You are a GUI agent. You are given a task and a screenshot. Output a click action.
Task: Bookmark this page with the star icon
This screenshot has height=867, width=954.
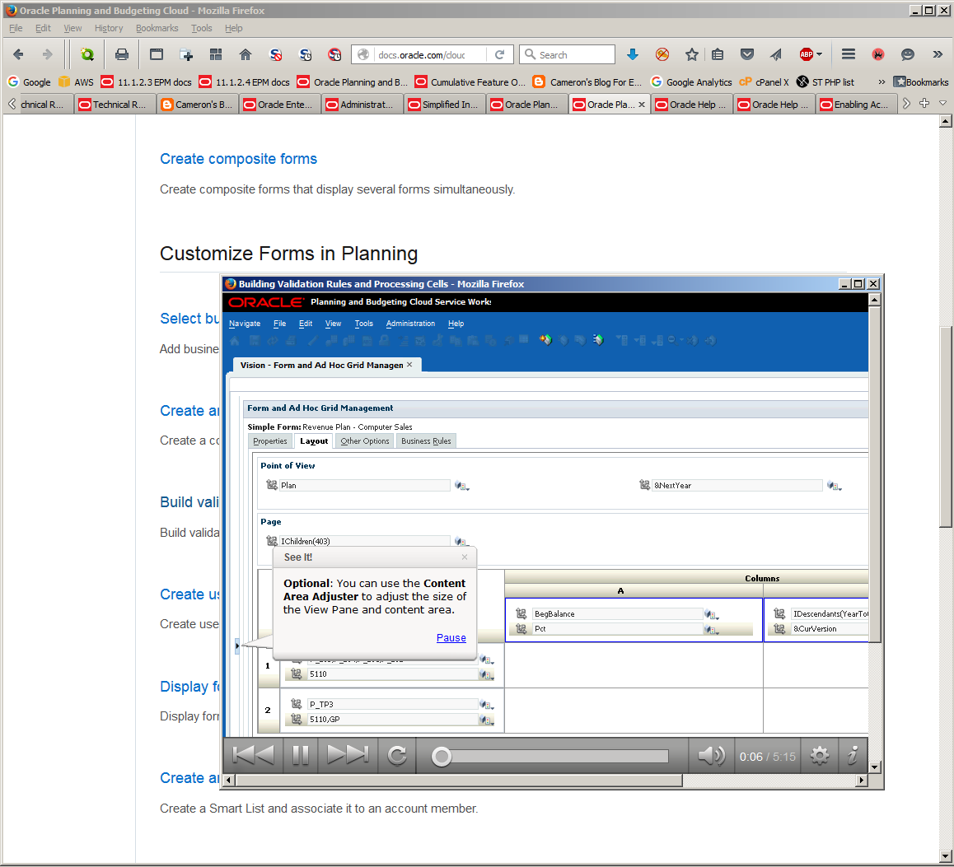(692, 54)
